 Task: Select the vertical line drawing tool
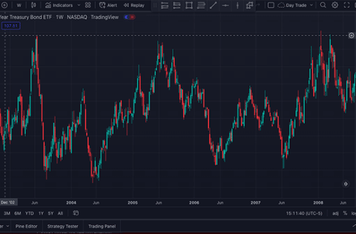click(x=238, y=5)
